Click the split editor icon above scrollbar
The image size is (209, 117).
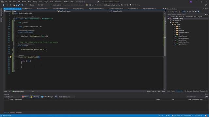pos(165,11)
